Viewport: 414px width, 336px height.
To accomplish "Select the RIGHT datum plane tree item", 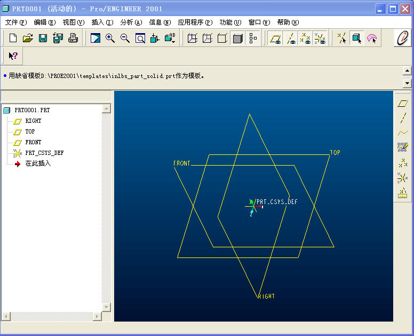I will [33, 121].
